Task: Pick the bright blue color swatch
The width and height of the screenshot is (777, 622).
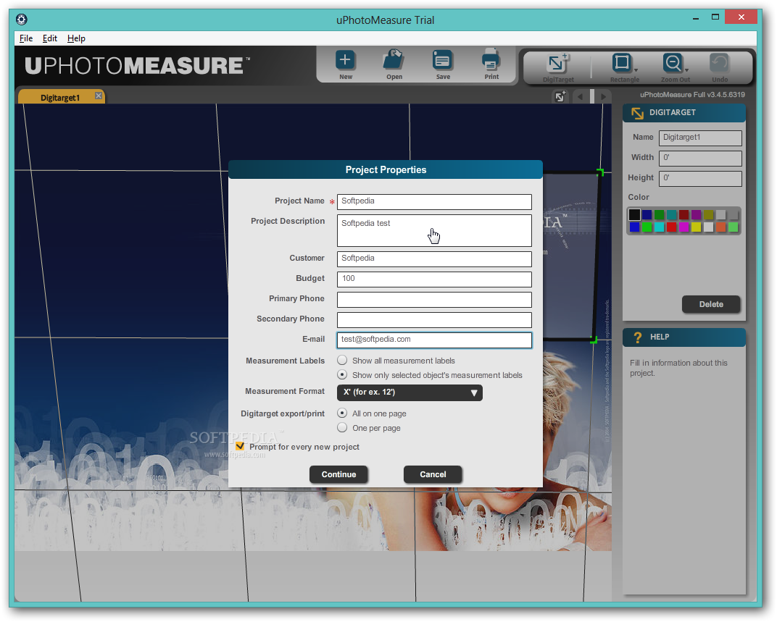Action: pyautogui.click(x=634, y=227)
